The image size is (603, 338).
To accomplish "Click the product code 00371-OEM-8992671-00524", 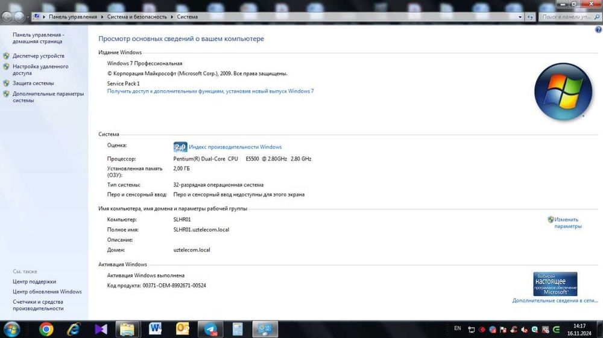I will [174, 286].
